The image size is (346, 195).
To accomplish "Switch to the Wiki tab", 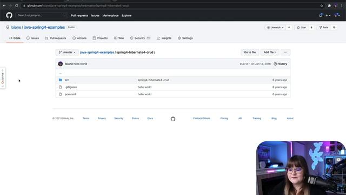I will (119, 38).
